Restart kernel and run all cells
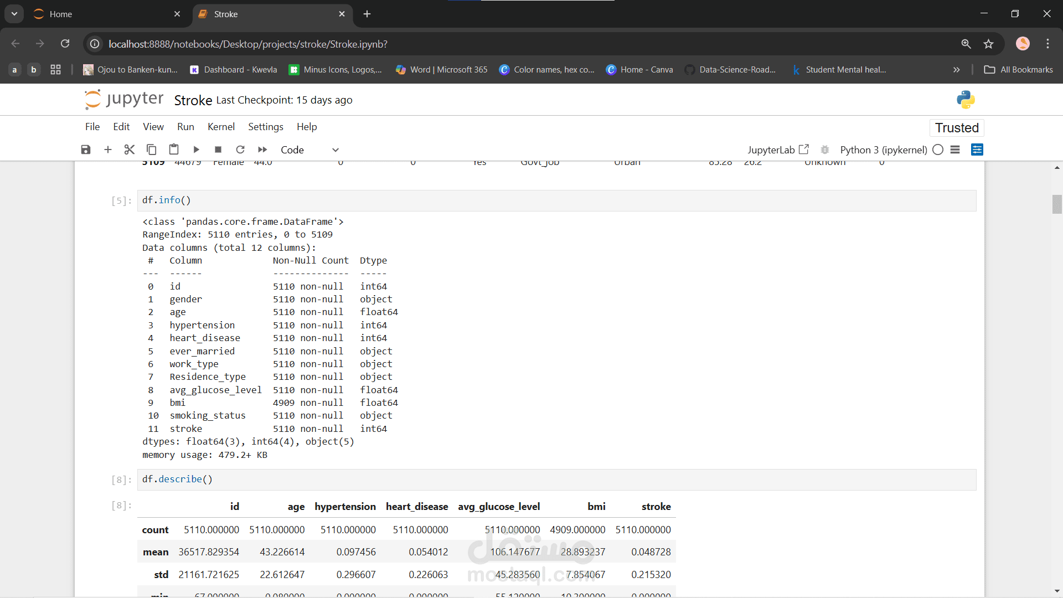The image size is (1063, 598). [262, 149]
